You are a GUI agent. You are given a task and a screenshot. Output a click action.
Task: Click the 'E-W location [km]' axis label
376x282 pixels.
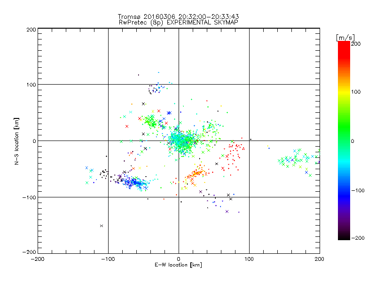coord(178,265)
